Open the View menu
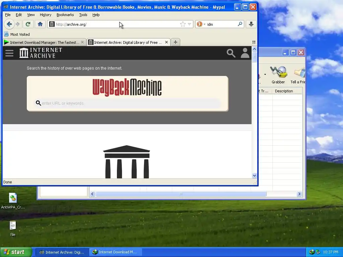Image resolution: width=343 pixels, height=257 pixels. [31, 15]
